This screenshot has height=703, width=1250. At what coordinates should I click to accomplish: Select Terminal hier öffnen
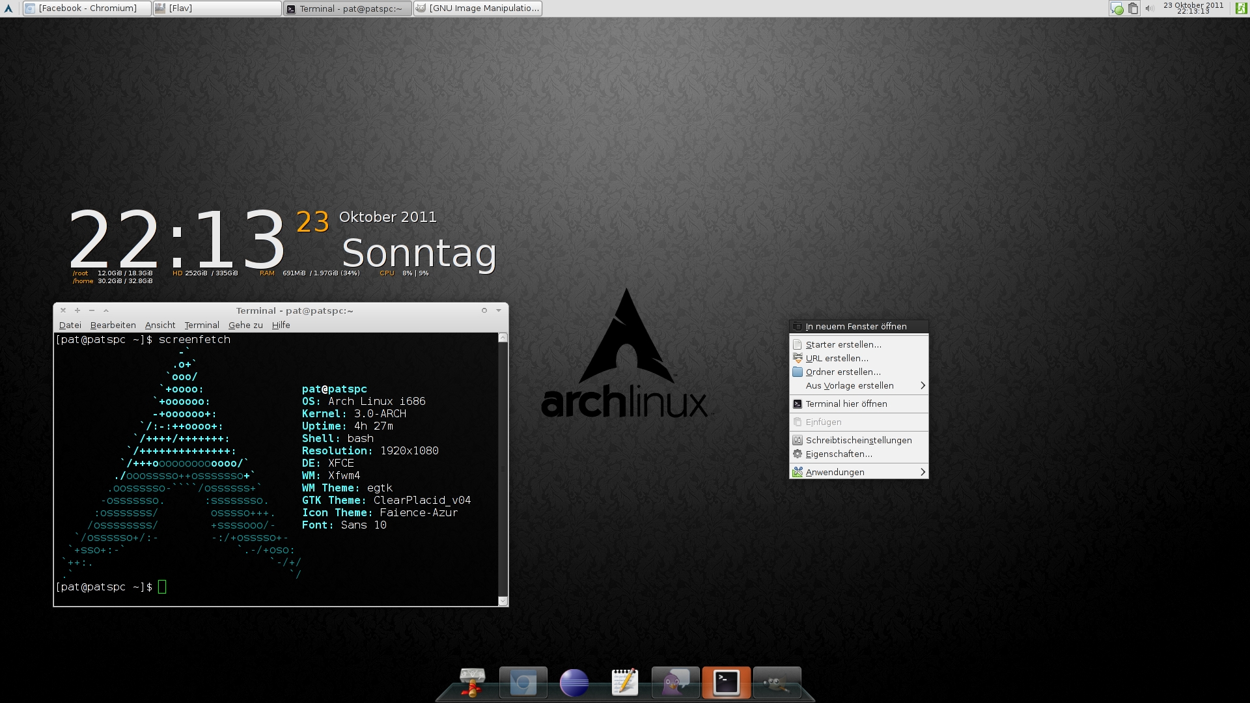pos(859,404)
